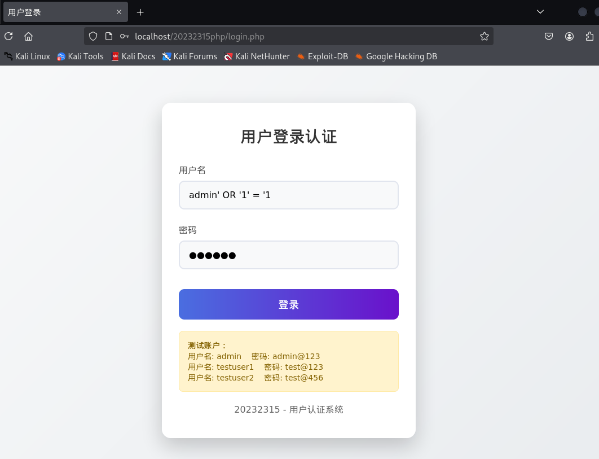Image resolution: width=599 pixels, height=459 pixels.
Task: Open the tracking protection shield icon
Action: point(93,36)
